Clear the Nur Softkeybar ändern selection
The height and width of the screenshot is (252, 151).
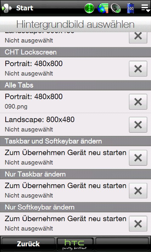coord(138,224)
